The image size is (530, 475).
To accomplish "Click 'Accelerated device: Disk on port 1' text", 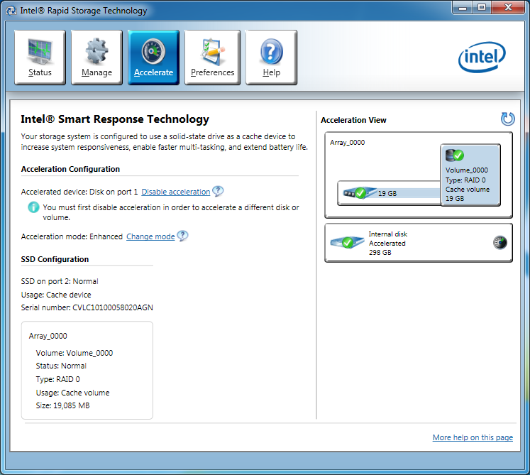I will pos(79,192).
